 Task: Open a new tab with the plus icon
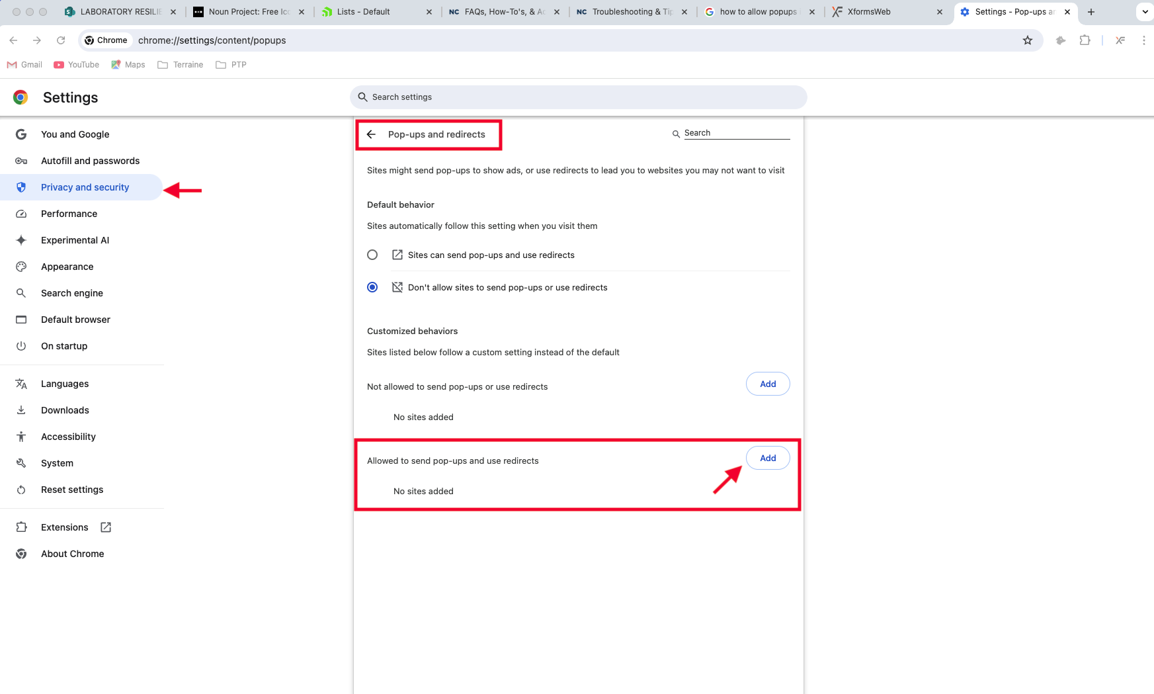tap(1091, 12)
